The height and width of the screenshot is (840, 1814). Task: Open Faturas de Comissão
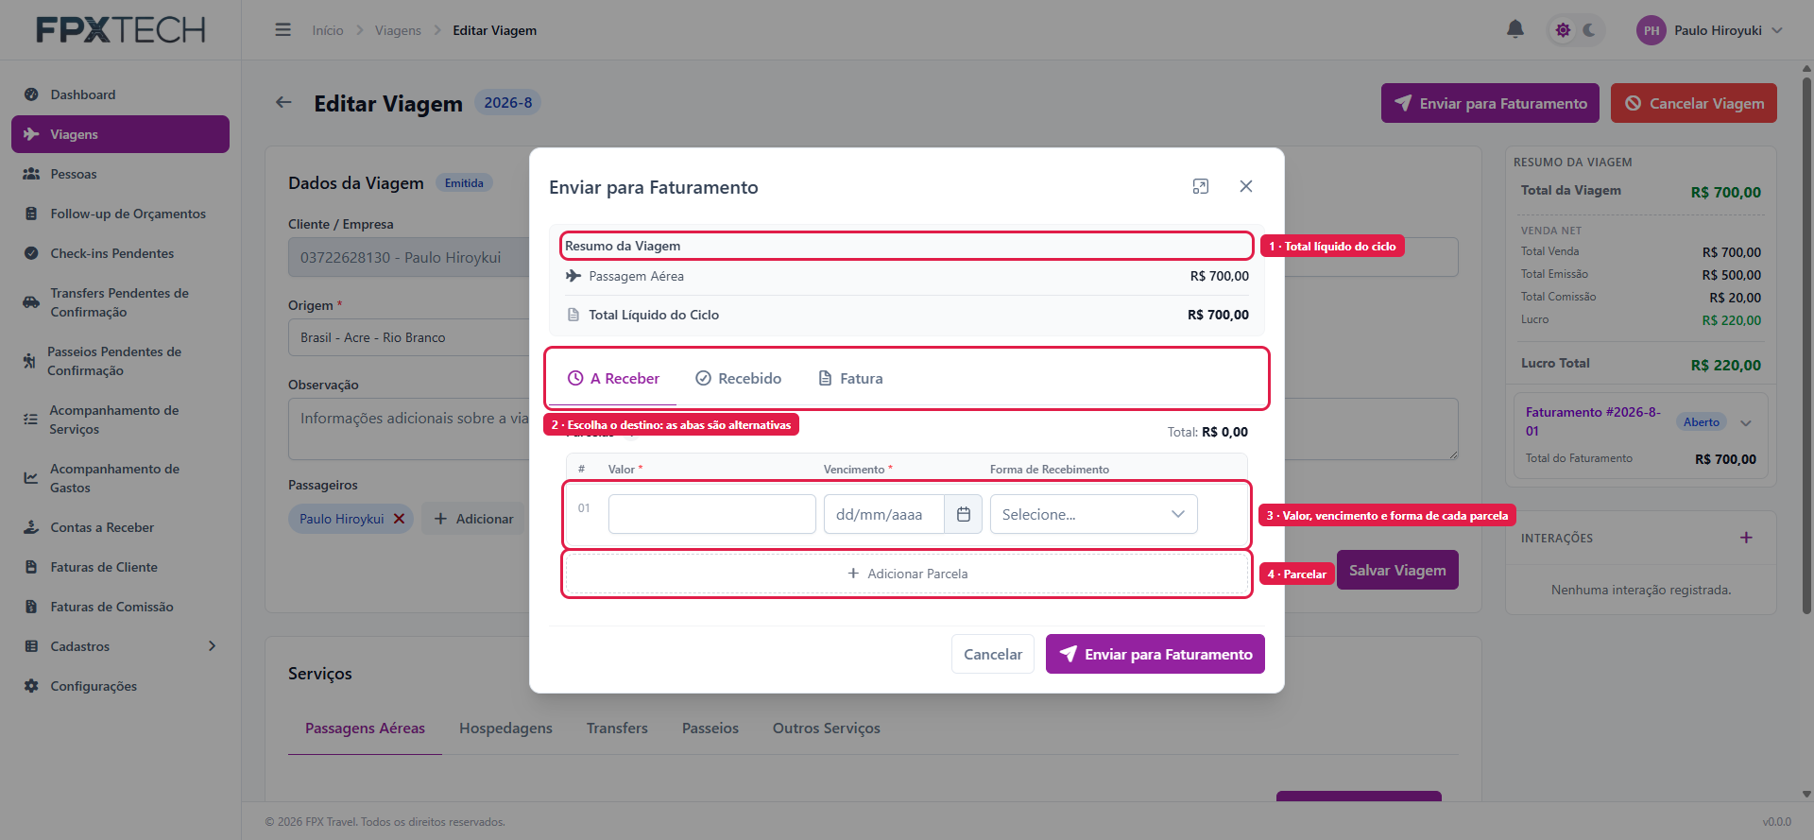(x=120, y=607)
